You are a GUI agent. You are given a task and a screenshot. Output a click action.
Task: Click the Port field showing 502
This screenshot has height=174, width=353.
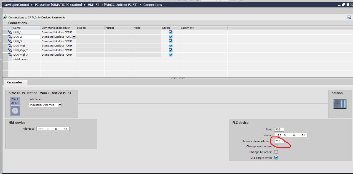(x=279, y=129)
